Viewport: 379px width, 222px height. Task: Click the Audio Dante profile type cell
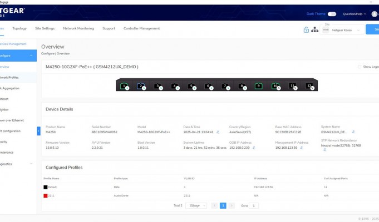pos(121,196)
